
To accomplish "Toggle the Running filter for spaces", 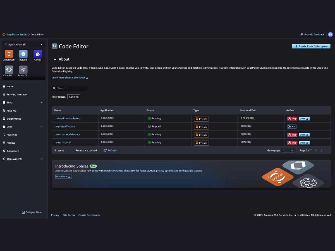I will 73,96.
